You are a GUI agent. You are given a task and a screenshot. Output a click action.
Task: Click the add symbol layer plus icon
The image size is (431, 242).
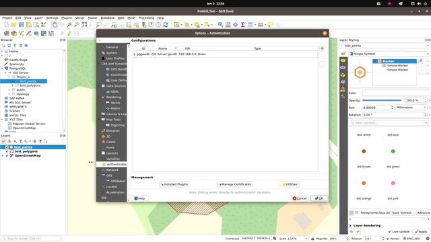coord(421,61)
